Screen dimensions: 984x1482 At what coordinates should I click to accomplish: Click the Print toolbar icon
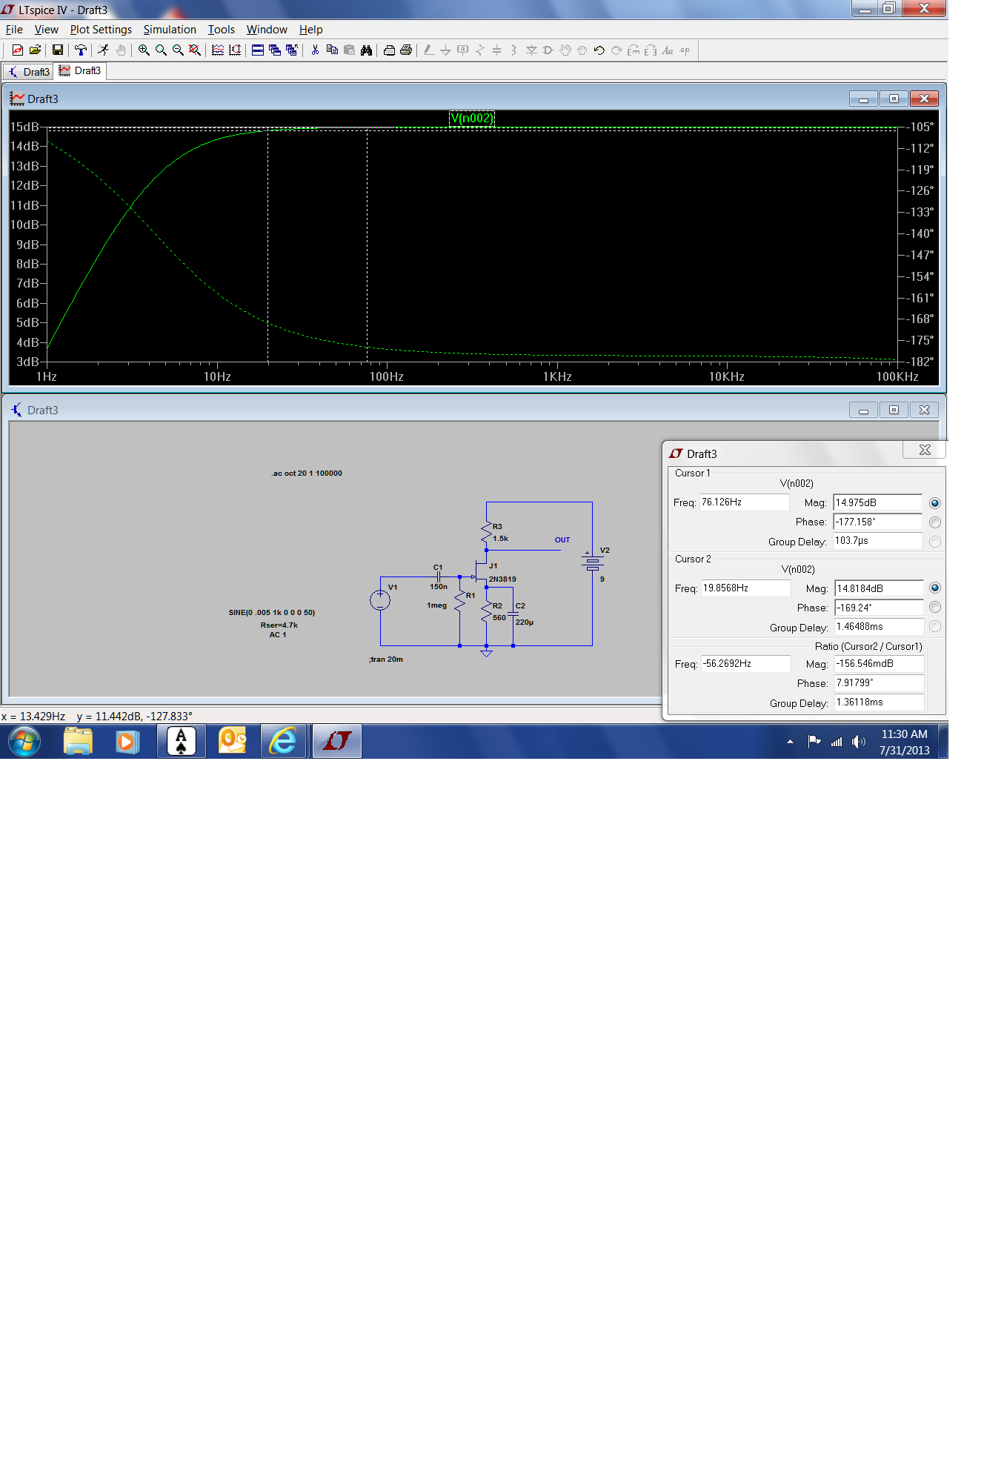(406, 50)
